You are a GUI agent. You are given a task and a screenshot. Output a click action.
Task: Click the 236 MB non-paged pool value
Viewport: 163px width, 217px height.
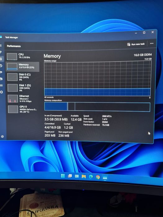click(64, 136)
